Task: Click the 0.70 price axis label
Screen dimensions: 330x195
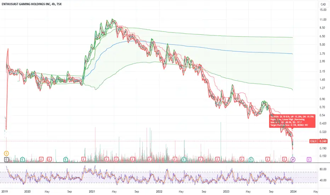Action: (x=322, y=107)
